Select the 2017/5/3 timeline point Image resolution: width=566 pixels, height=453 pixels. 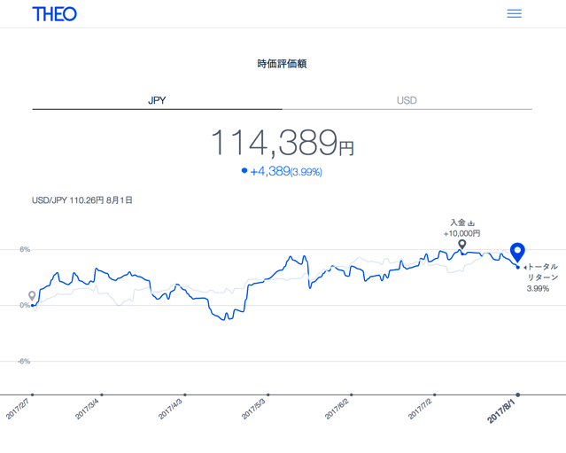(x=267, y=394)
